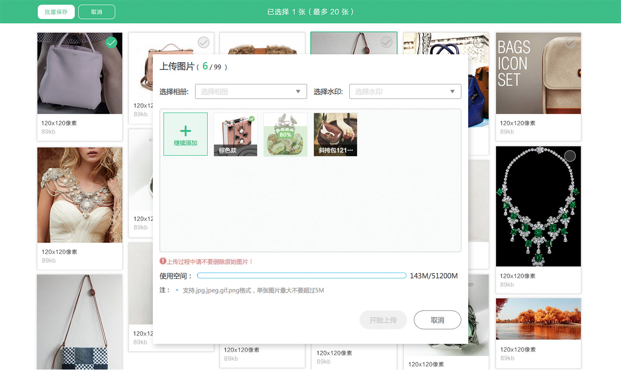
Task: Click the 取消 cancel button in the upload dialog
Action: pos(437,320)
